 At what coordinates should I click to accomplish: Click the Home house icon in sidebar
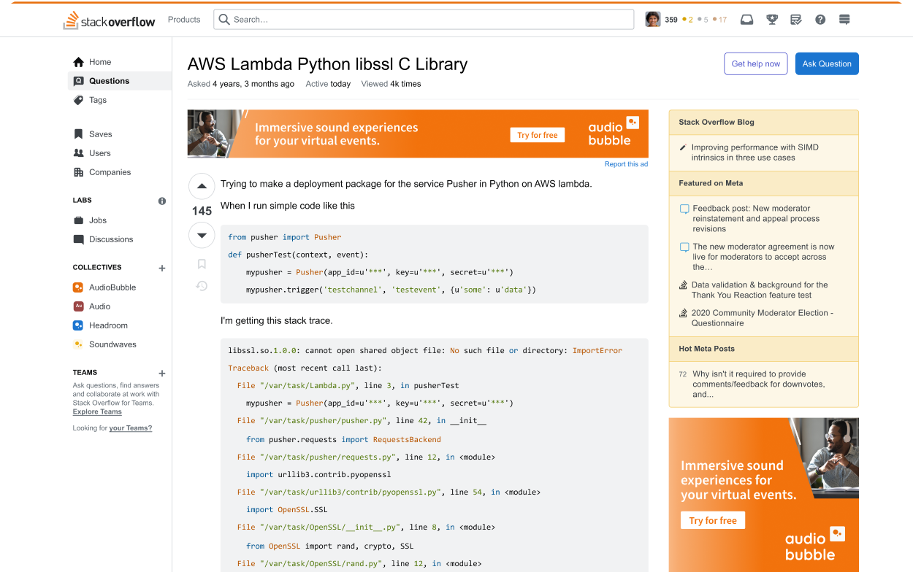(79, 62)
